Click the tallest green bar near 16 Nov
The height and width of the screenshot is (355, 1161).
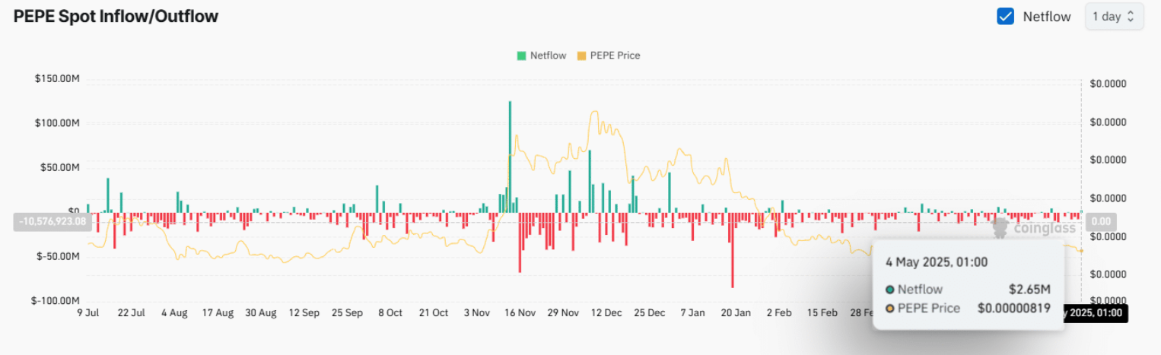coord(510,157)
